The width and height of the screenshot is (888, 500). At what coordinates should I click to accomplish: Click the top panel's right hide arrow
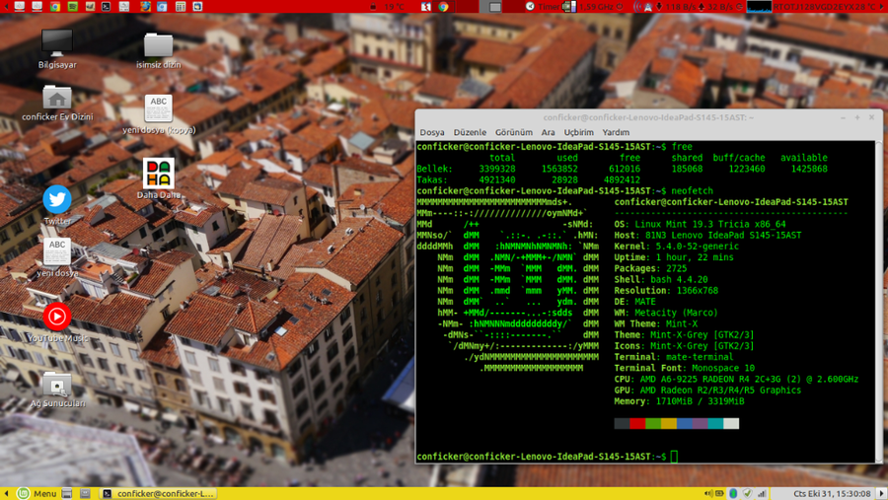pyautogui.click(x=882, y=7)
